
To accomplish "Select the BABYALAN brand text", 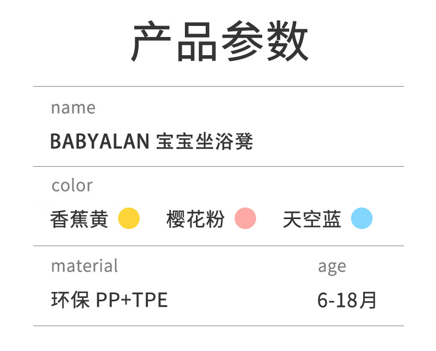I will [x=100, y=141].
